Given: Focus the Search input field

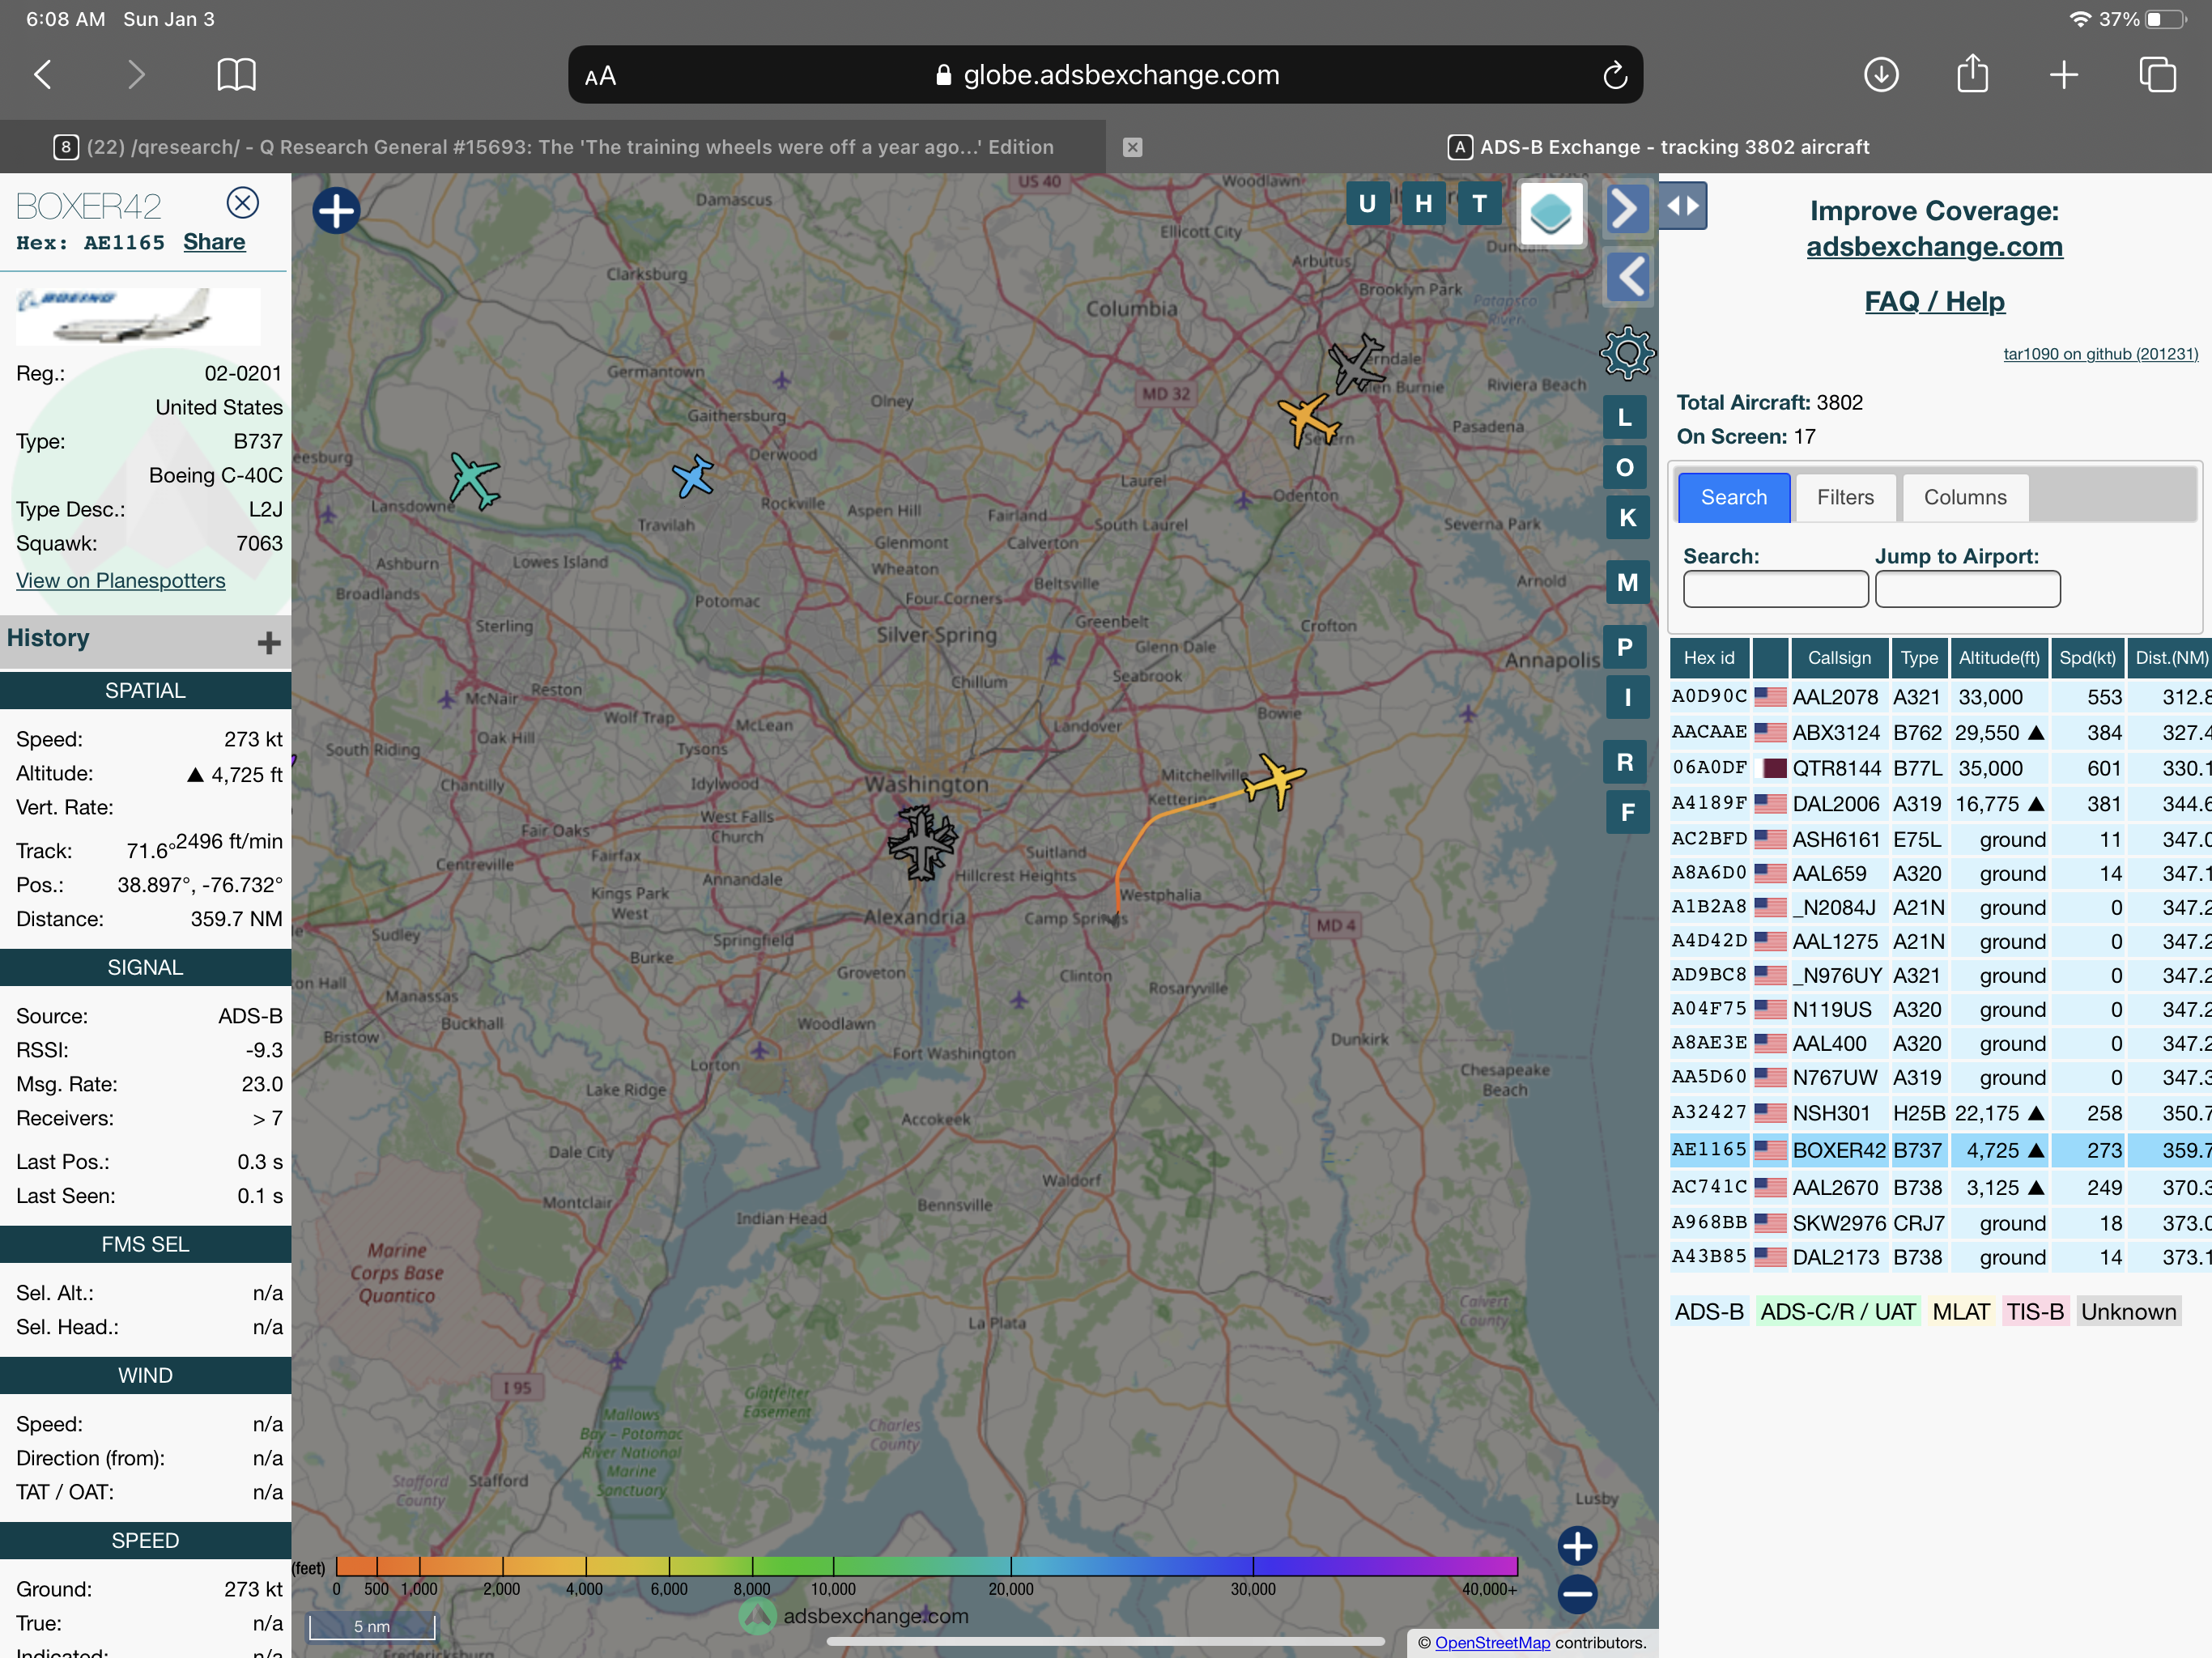Looking at the screenshot, I should coord(1775,589).
